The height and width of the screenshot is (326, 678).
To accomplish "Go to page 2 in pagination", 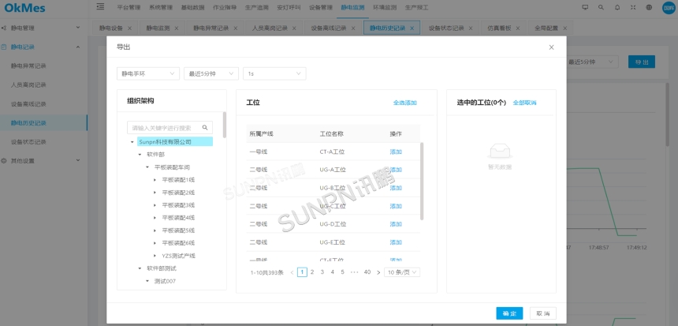I will coord(312,272).
